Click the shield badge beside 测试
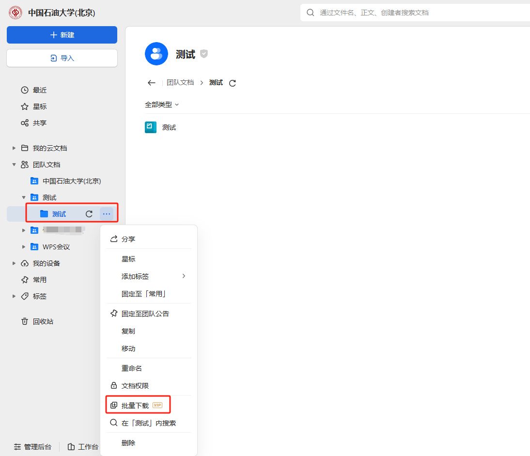The image size is (530, 456). 204,54
